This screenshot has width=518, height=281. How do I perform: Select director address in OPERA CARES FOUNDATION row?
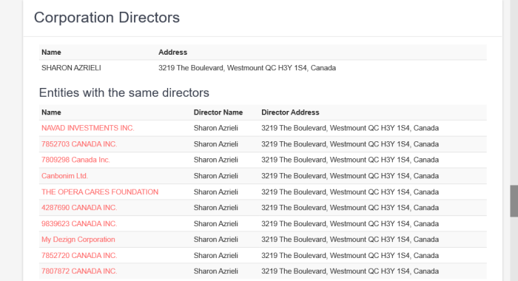point(350,192)
